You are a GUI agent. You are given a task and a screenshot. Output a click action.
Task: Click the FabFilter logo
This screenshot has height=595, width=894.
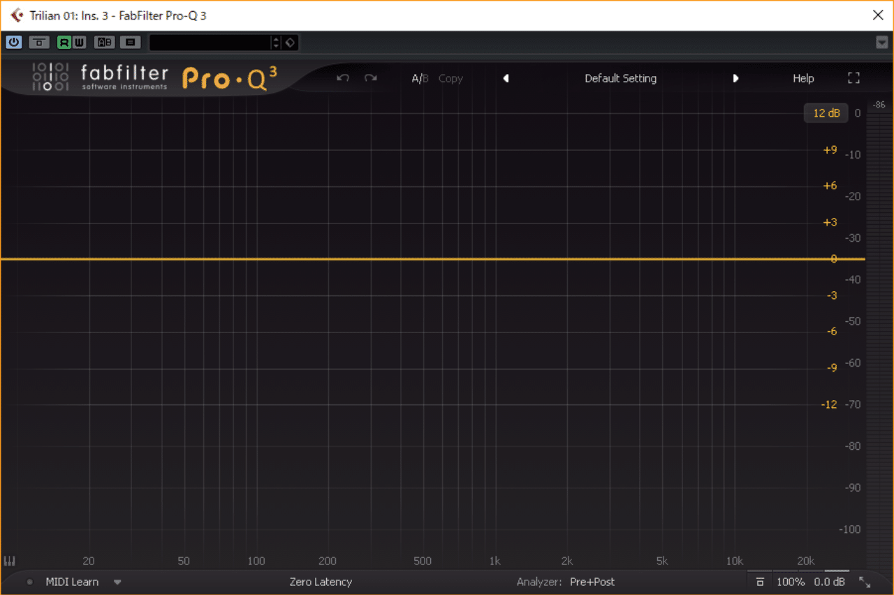pyautogui.click(x=100, y=77)
